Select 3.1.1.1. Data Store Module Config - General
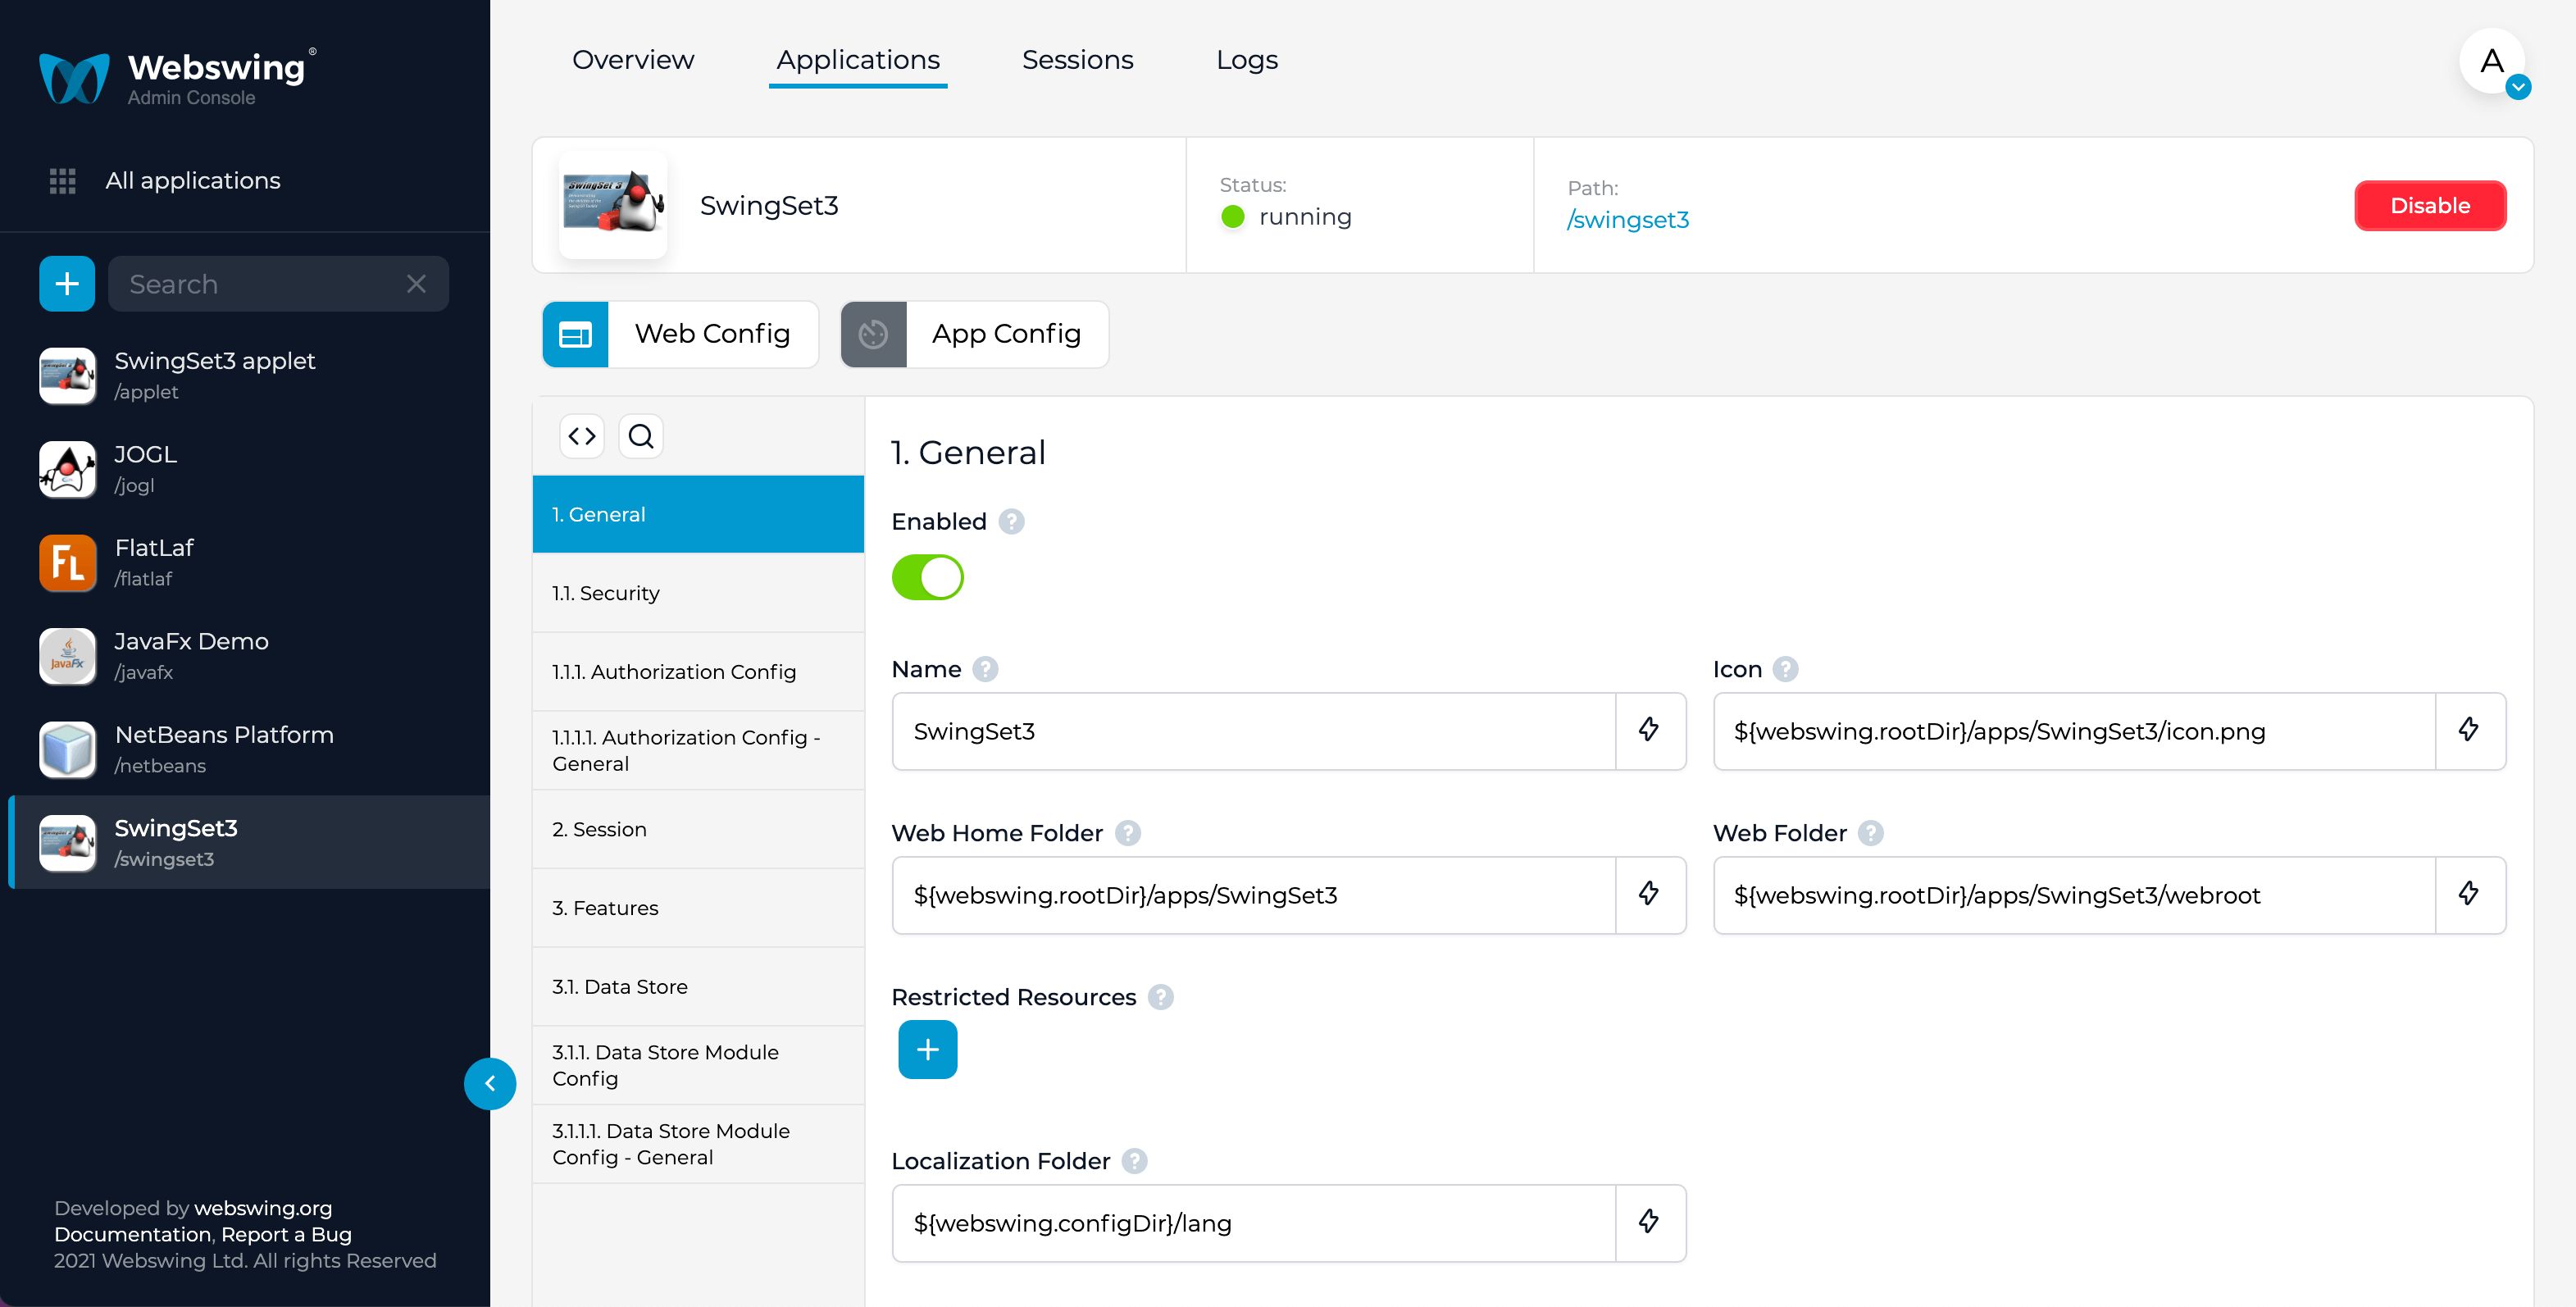Screen dimensions: 2576x1307 click(x=698, y=1144)
